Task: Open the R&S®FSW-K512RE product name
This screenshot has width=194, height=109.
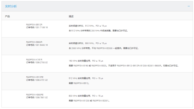Action: pos(34,77)
